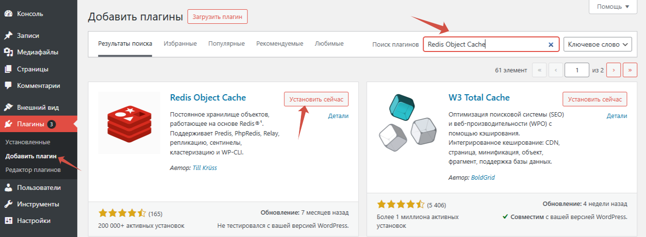This screenshot has height=237, width=646.
Task: Open the Записи menu item
Action: tap(39, 35)
